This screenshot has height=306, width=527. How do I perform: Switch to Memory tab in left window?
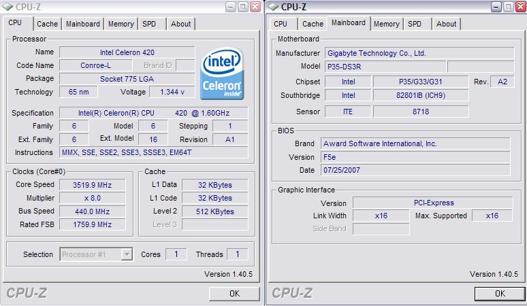(121, 24)
